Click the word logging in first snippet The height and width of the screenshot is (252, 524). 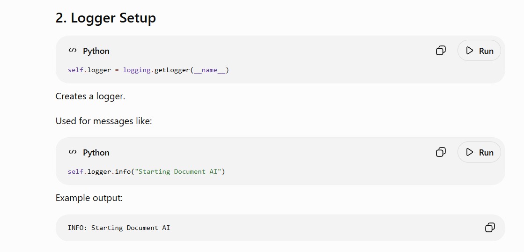tap(137, 70)
